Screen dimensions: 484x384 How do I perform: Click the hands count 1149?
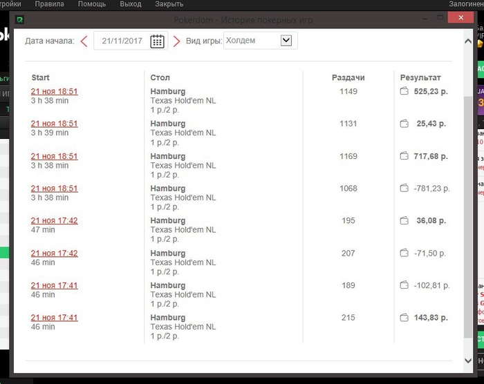pos(348,91)
